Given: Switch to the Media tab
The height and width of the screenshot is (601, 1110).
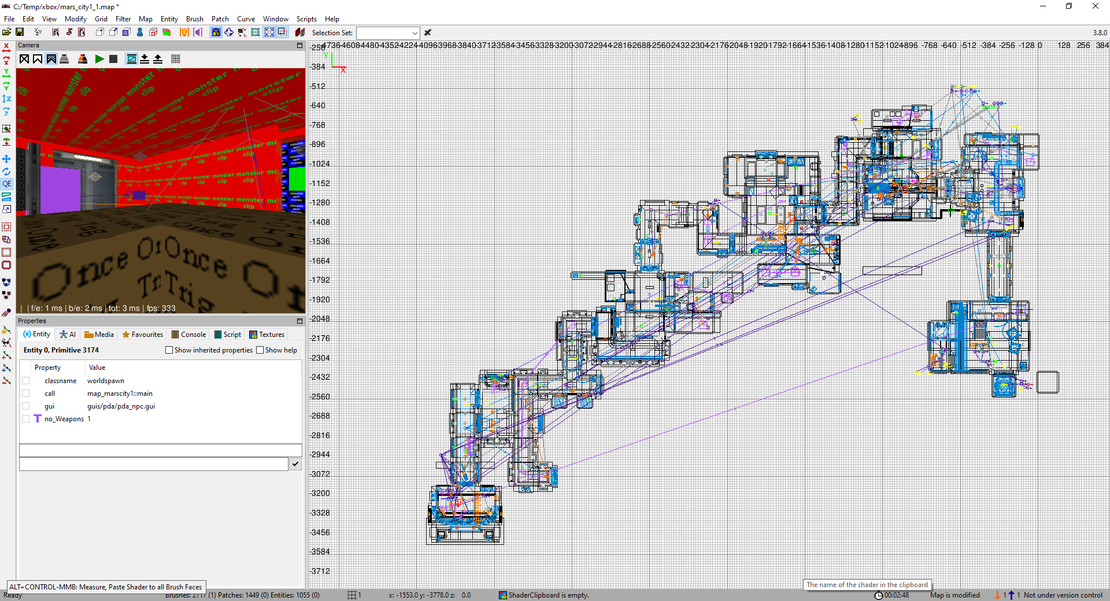Looking at the screenshot, I should pyautogui.click(x=99, y=335).
